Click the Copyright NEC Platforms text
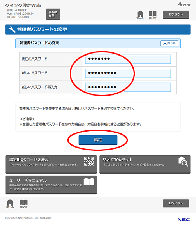 point(28,218)
